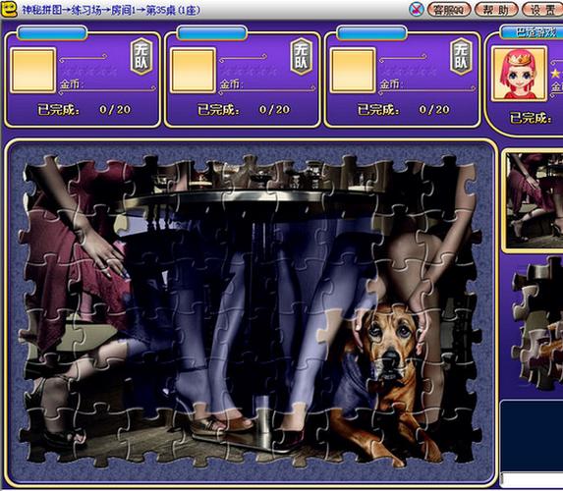Click the third player's 无队 team badge
This screenshot has width=563, height=491.
[x=461, y=57]
